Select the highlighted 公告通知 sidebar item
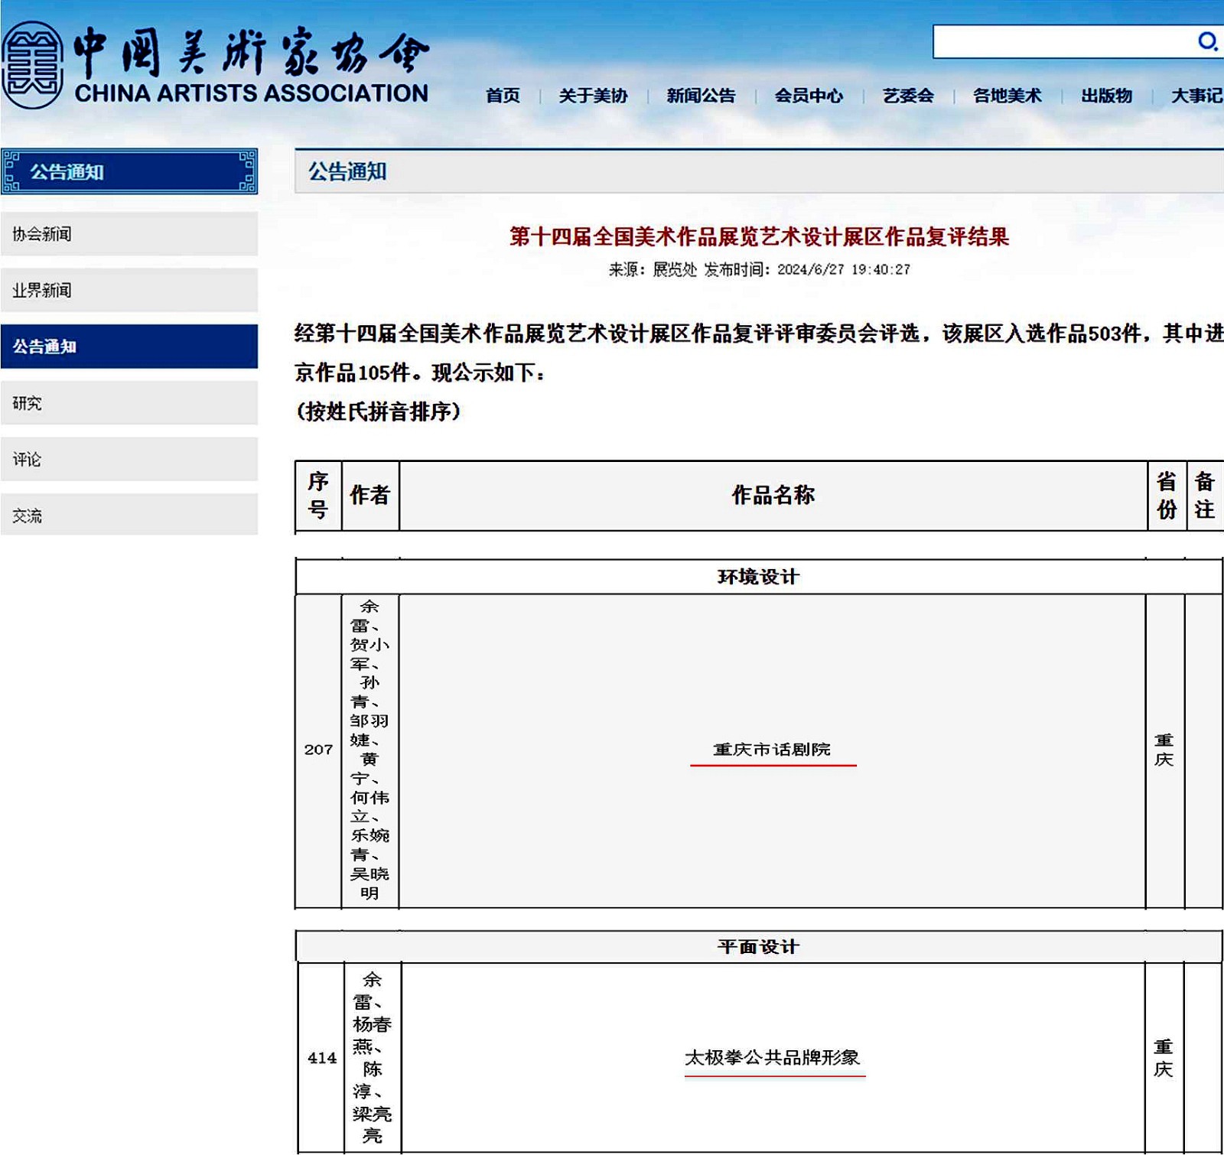This screenshot has width=1224, height=1155. pyautogui.click(x=129, y=346)
